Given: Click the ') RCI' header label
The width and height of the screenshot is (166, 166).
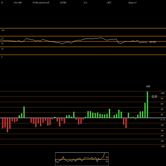Looking at the screenshot, I should pos(109,3).
